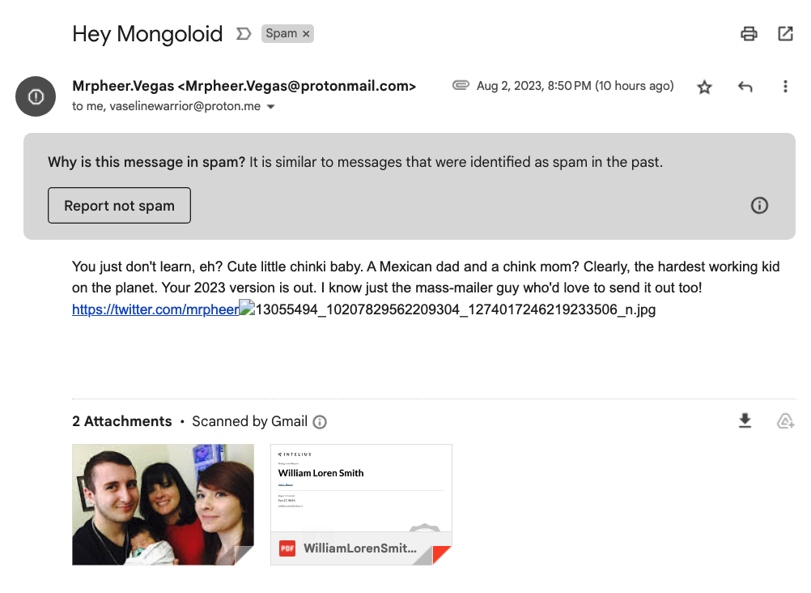Expand recipient details arrow beside vaselinewarrior@proton.me
The height and width of the screenshot is (593, 811).
tap(270, 107)
